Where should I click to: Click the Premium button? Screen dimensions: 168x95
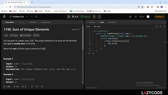(x=159, y=17)
